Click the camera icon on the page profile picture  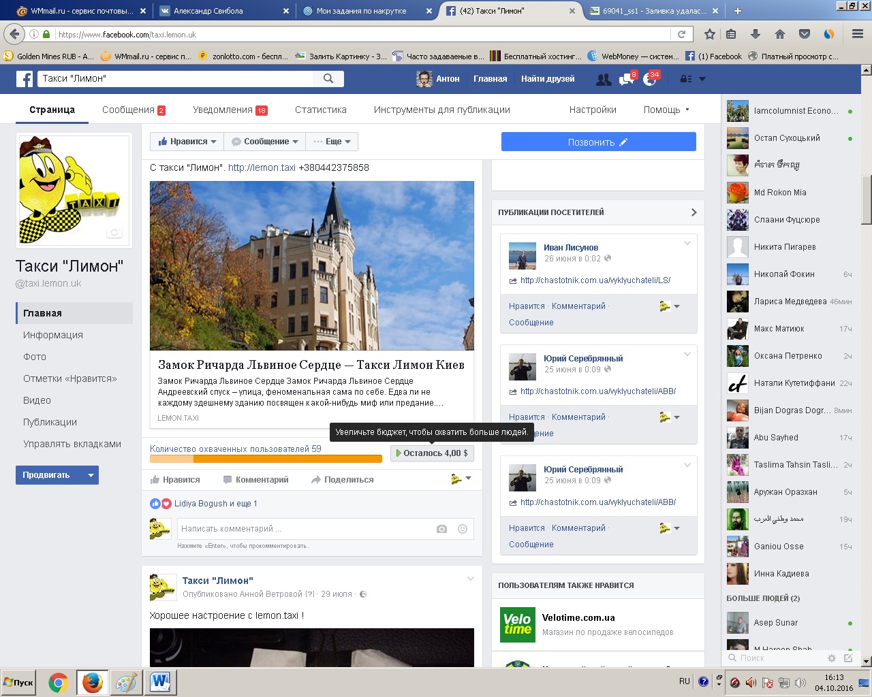click(114, 233)
